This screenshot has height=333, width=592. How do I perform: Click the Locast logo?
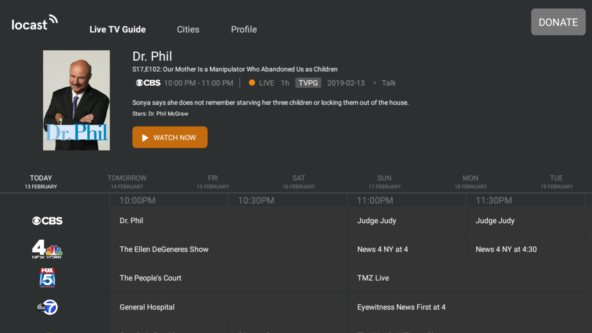coord(35,23)
